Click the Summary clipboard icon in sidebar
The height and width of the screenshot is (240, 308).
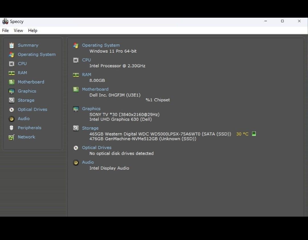(x=12, y=45)
